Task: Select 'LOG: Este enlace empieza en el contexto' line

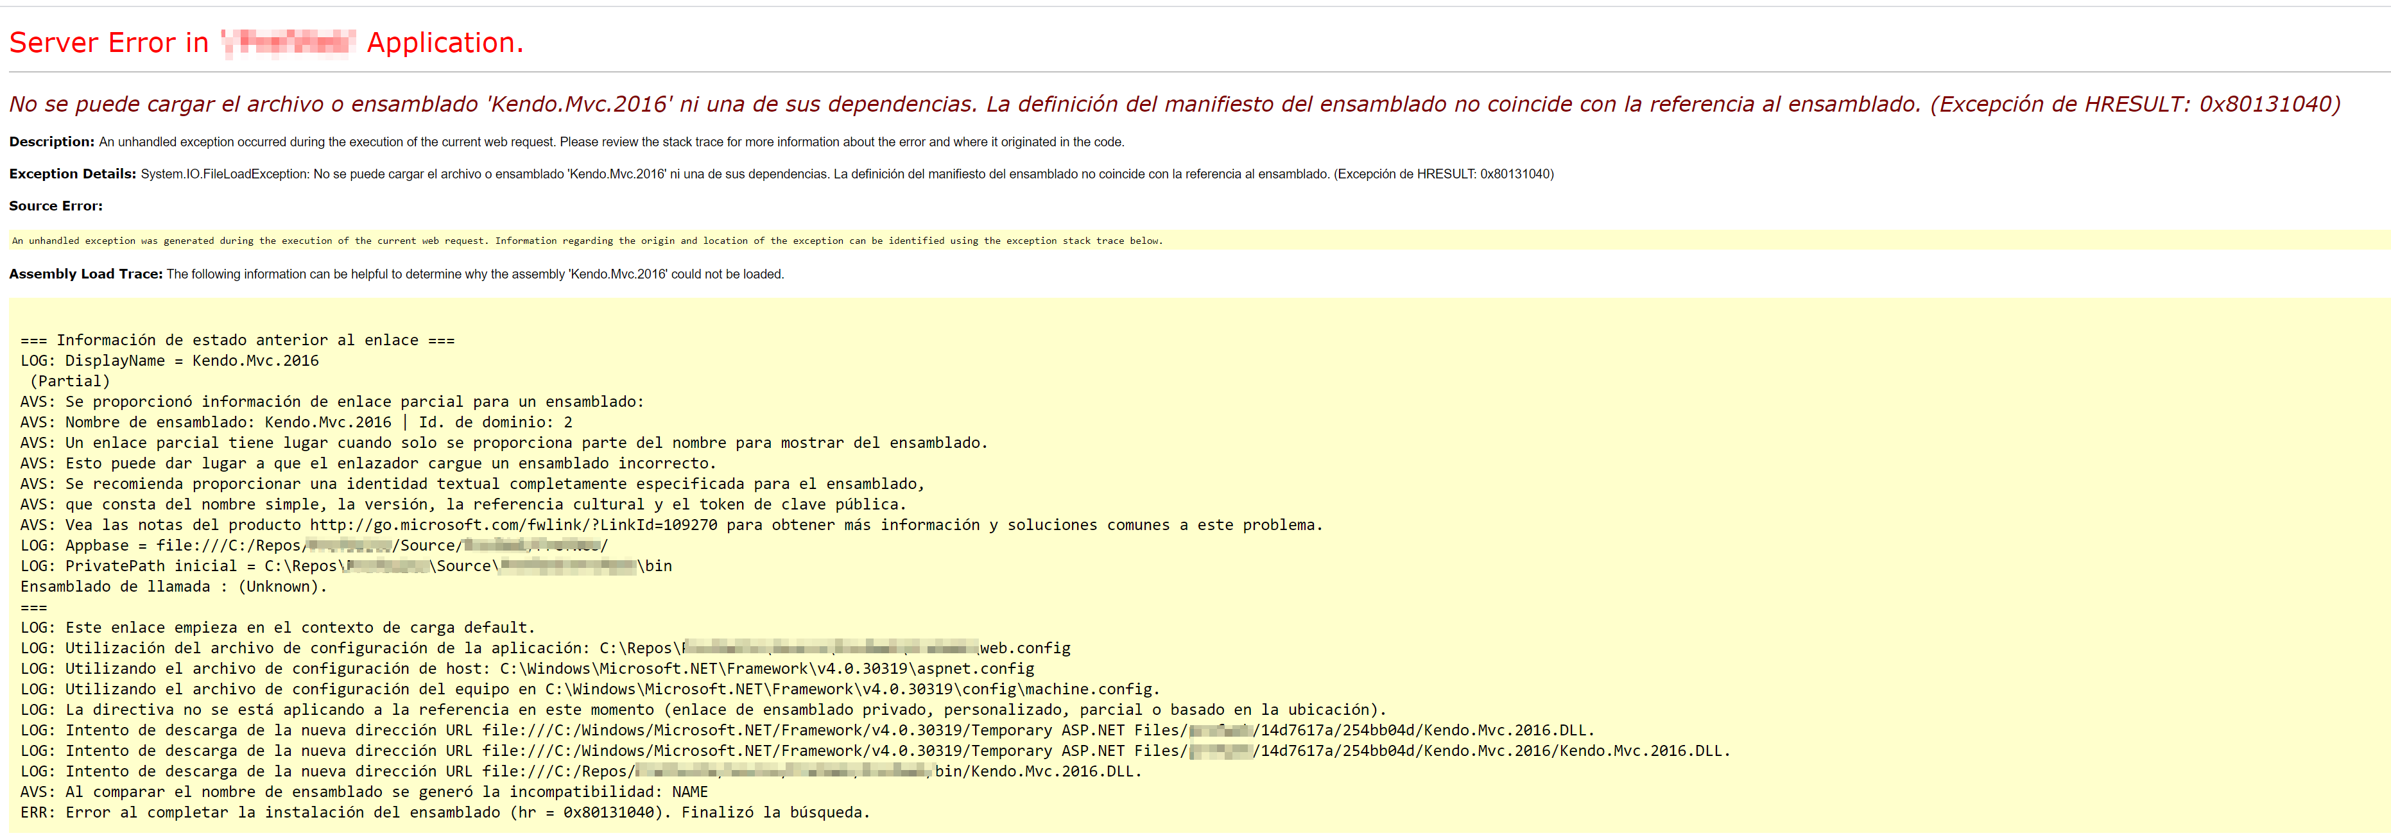Action: click(277, 628)
